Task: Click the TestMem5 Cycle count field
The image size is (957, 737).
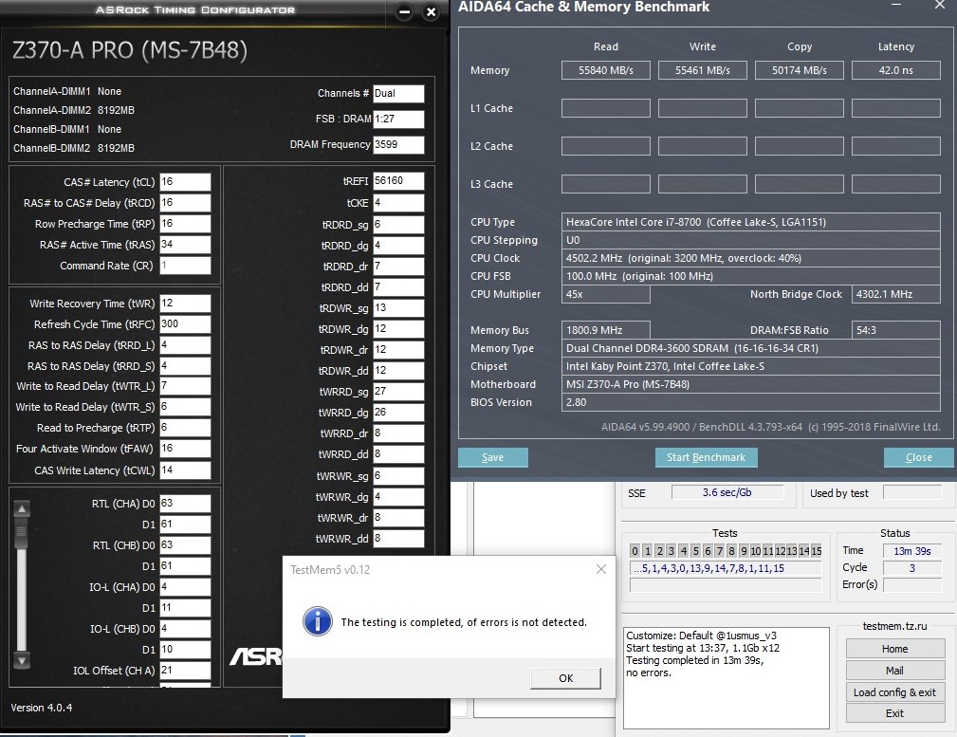Action: click(911, 568)
